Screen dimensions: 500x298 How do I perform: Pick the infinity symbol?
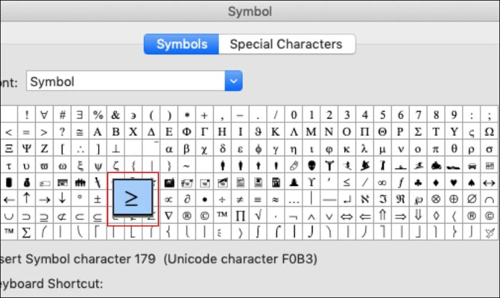(x=382, y=182)
